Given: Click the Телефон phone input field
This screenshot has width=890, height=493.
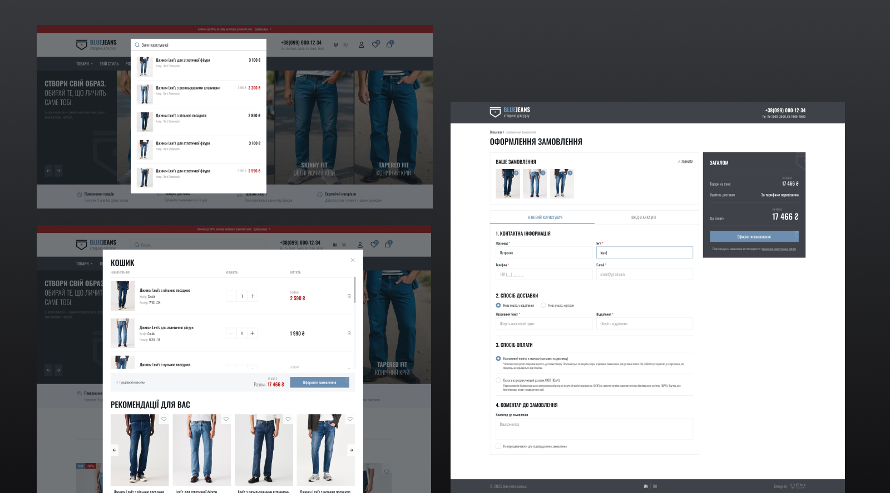Looking at the screenshot, I should pyautogui.click(x=544, y=274).
